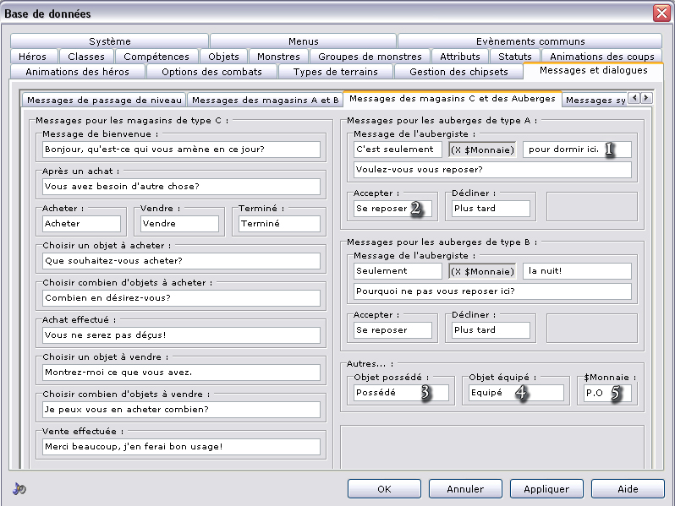Edit the Vente effectuée message field
Viewport: 675px width, 506px height.
(180, 446)
